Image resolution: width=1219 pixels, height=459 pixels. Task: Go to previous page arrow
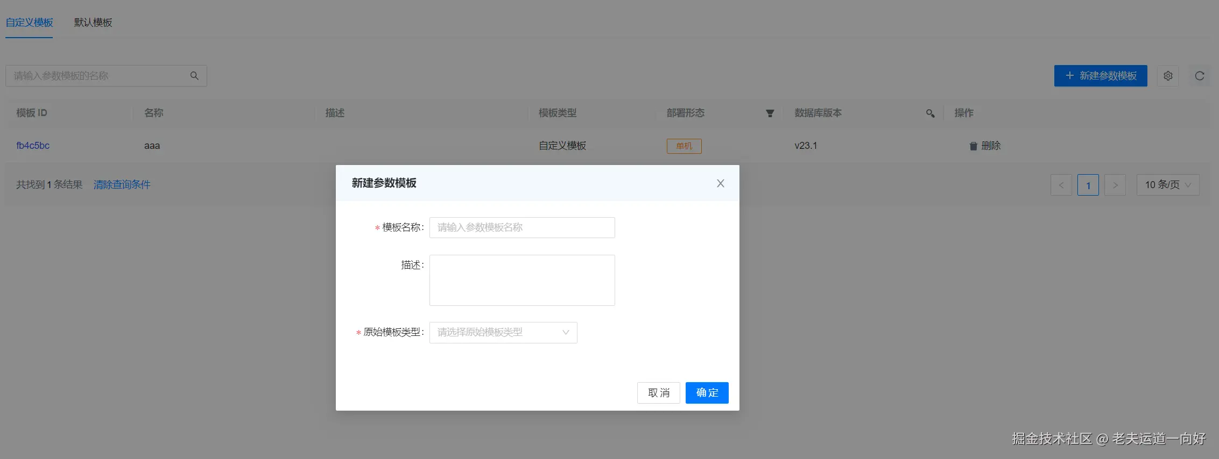1061,185
